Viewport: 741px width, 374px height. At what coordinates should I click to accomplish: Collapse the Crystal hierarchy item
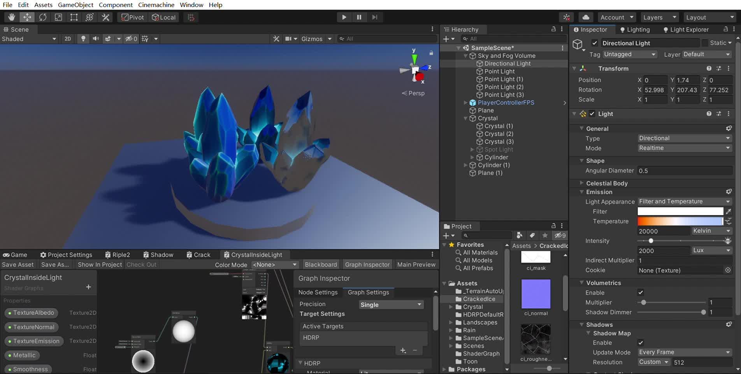(x=465, y=118)
